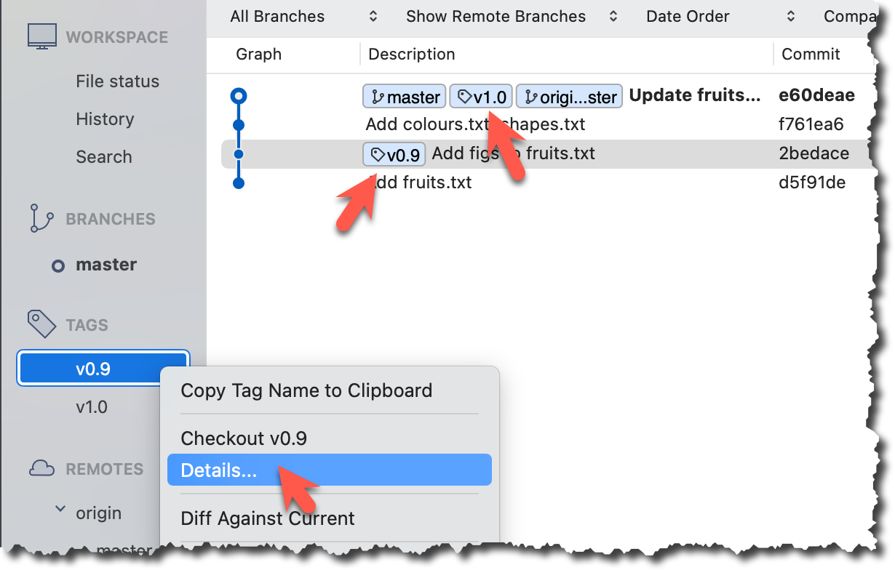Screen dimensions: 895x570
Task: Click the Branches fork icon in sidebar
Action: tap(41, 219)
